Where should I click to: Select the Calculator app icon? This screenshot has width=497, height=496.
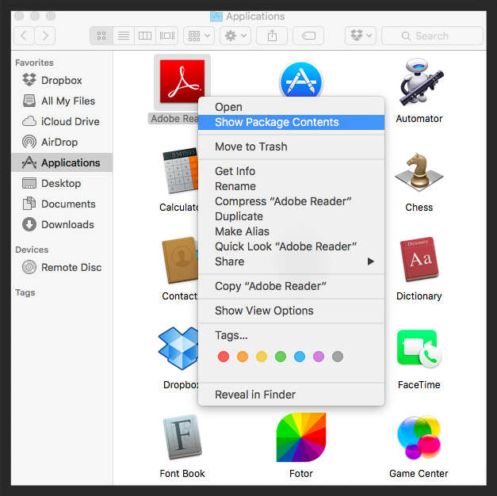181,170
